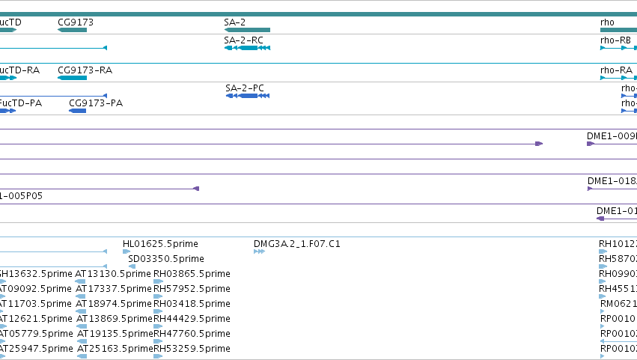
Task: Click the AT18974.5prime EST label
Action: (114, 304)
